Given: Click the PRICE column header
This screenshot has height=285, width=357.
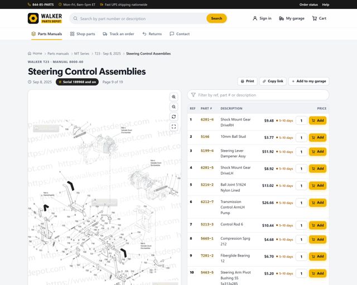Looking at the screenshot, I should point(322,109).
